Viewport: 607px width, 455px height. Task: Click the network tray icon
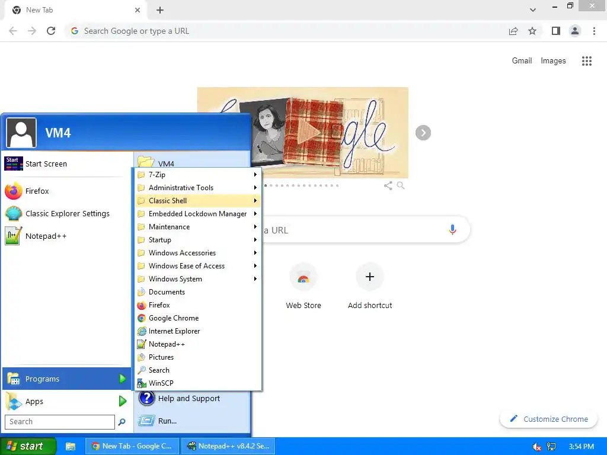pyautogui.click(x=551, y=447)
